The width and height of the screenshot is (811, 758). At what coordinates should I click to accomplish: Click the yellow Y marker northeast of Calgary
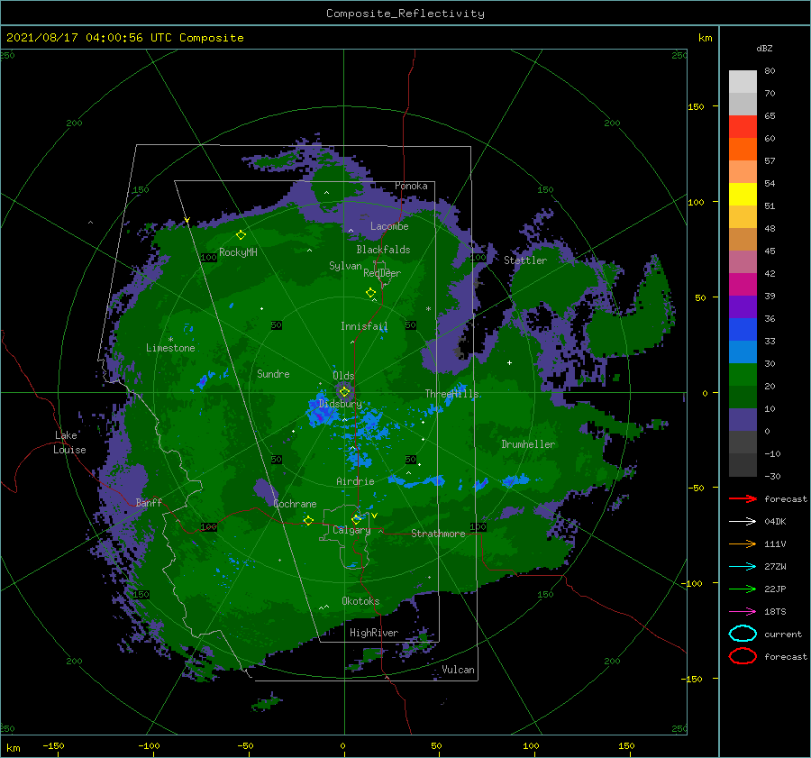[374, 516]
